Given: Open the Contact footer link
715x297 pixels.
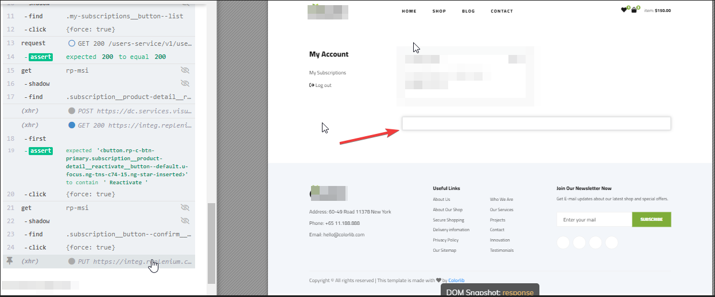Looking at the screenshot, I should (x=497, y=229).
